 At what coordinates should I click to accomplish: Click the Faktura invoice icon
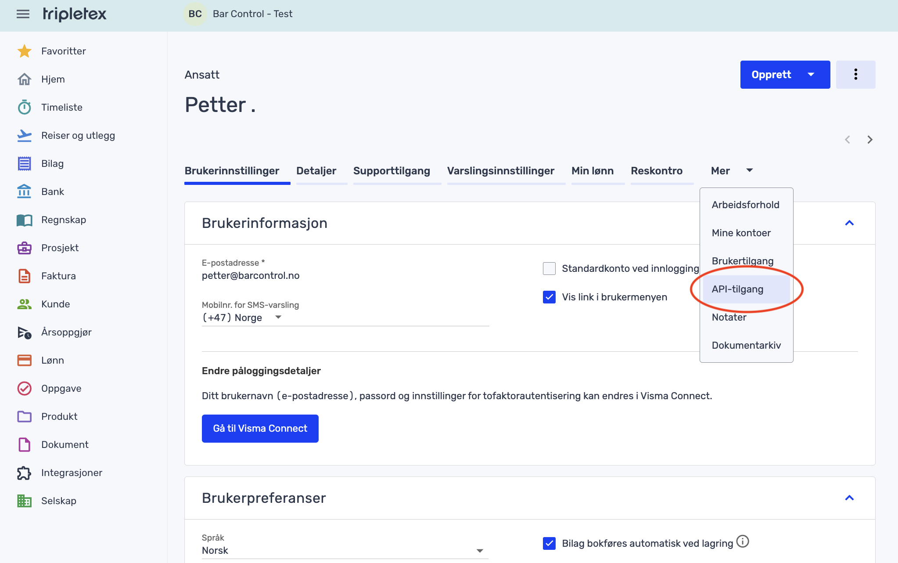25,276
